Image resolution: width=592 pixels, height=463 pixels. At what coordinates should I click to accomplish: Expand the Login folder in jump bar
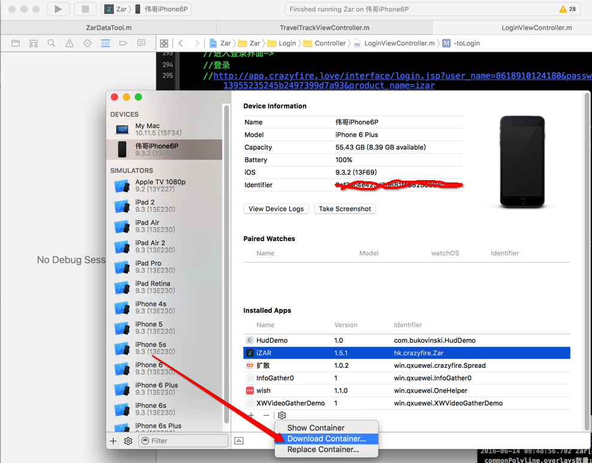pos(281,43)
